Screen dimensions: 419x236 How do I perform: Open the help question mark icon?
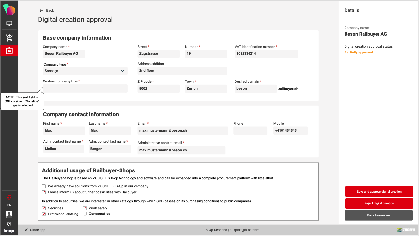click(x=9, y=224)
